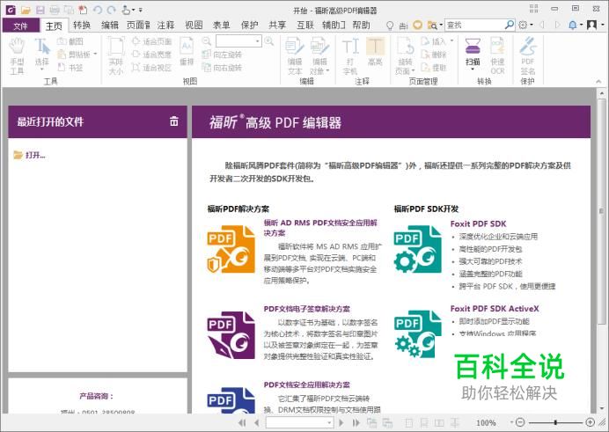The image size is (609, 432).
Task: Click the zoom slider handle in status bar
Action: 556,422
